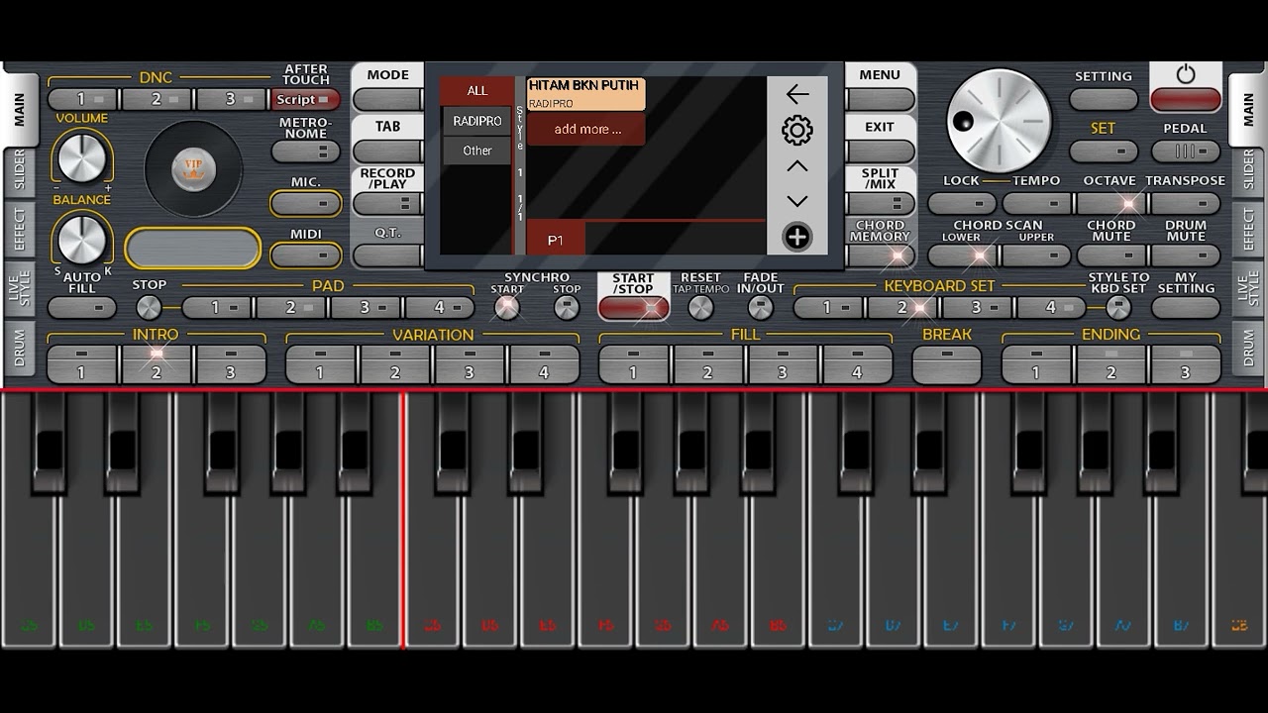1268x713 pixels.
Task: Toggle the After Touch Script button
Action: coord(305,99)
